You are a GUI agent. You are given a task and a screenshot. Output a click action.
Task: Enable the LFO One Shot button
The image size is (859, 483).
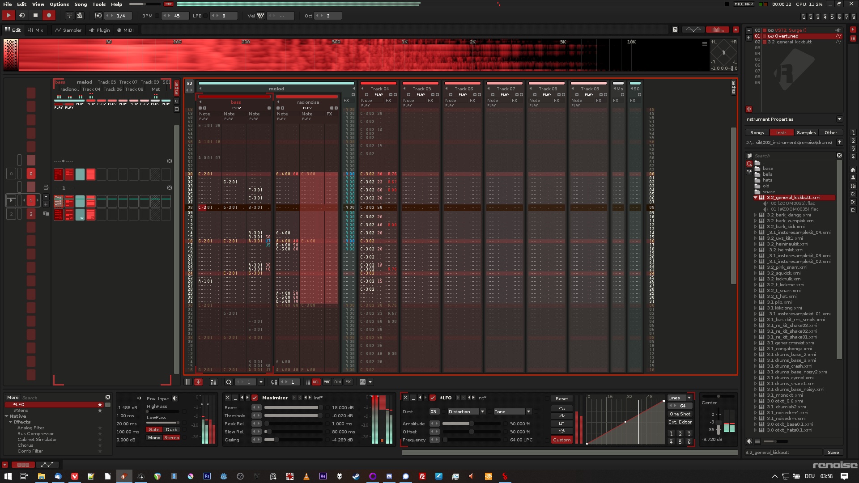(680, 414)
